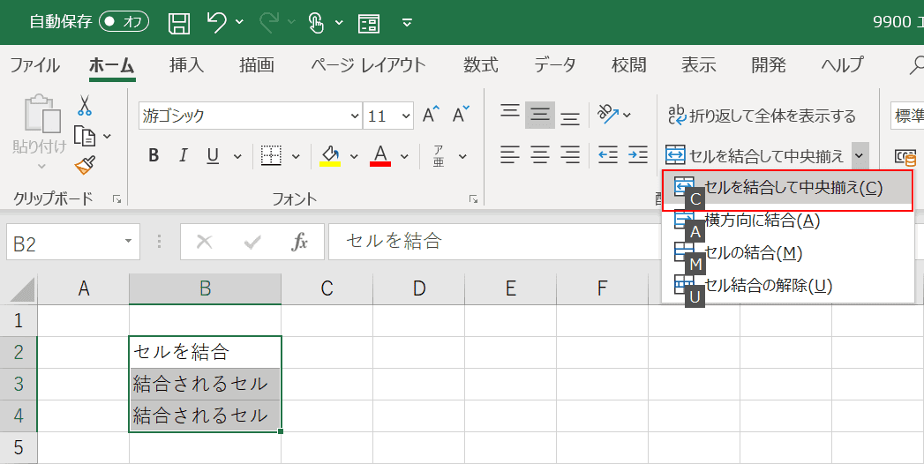Switch to the 開発 tab

[x=769, y=64]
